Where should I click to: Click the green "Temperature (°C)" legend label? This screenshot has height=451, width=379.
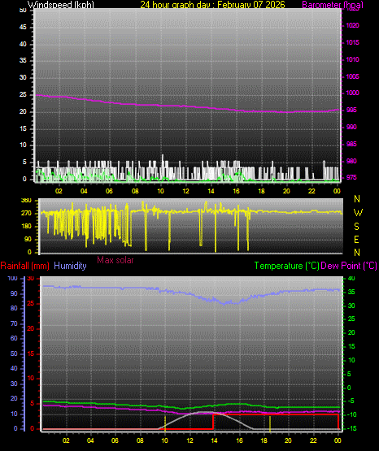[x=286, y=266]
